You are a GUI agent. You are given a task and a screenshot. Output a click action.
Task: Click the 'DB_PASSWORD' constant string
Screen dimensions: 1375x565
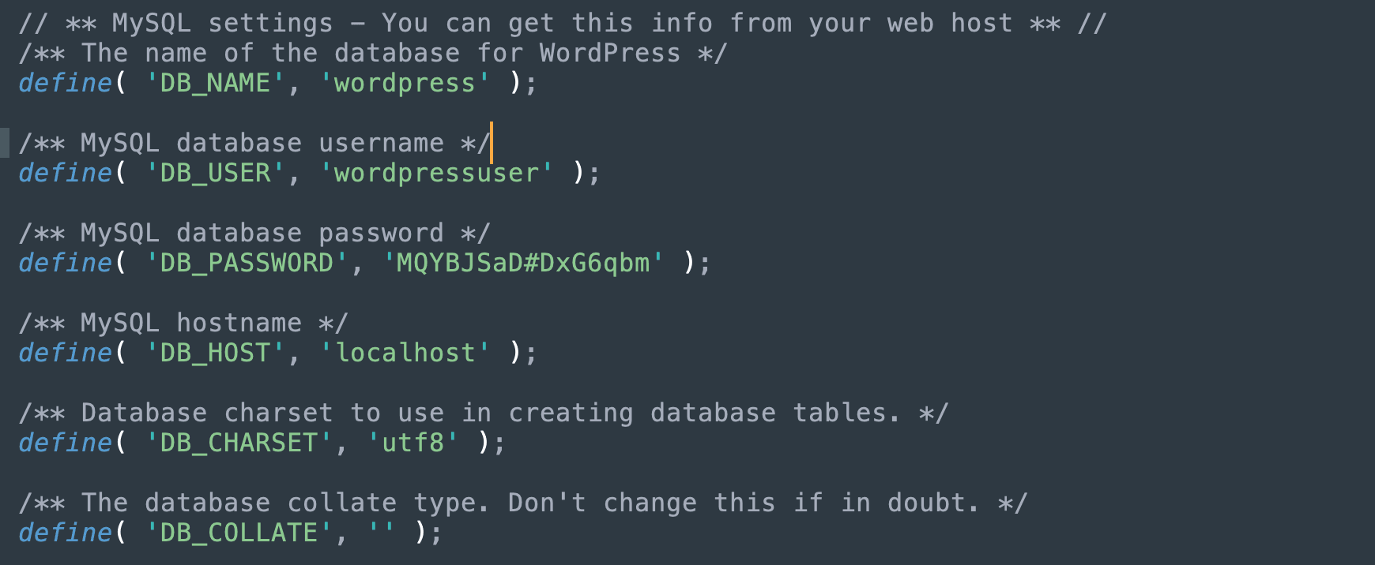pos(247,263)
